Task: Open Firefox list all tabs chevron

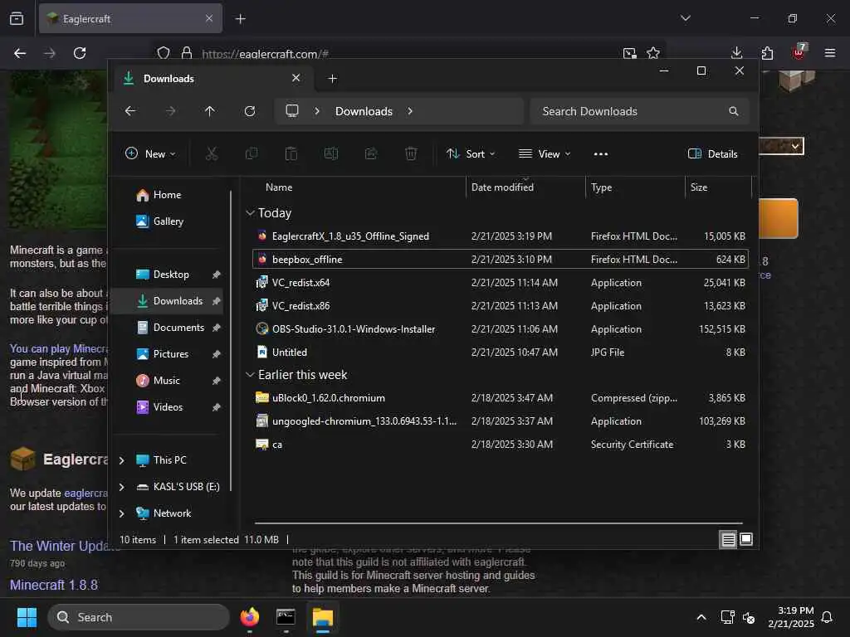Action: (x=685, y=18)
